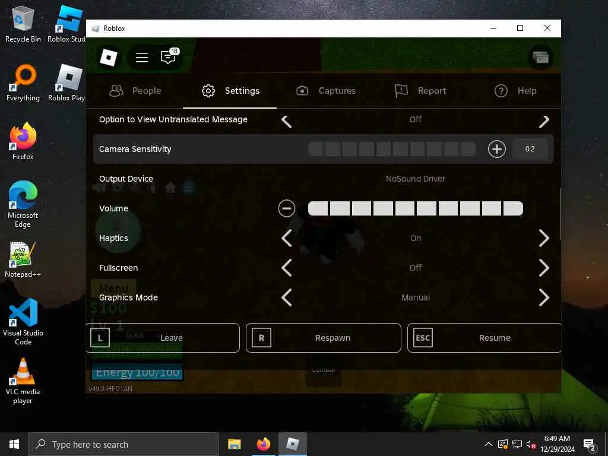The height and width of the screenshot is (456, 608).
Task: Previous option for Untranslated Message setting
Action: pyautogui.click(x=287, y=121)
